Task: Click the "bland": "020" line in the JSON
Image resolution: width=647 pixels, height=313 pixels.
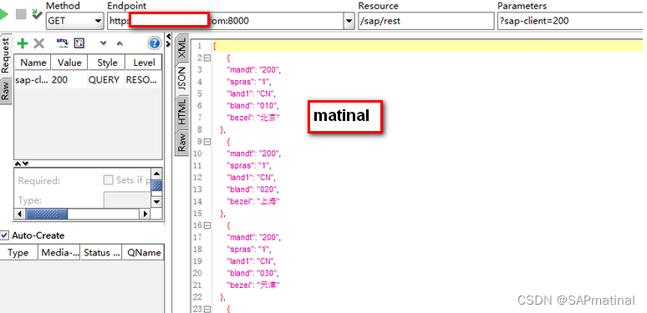Action: [x=252, y=189]
